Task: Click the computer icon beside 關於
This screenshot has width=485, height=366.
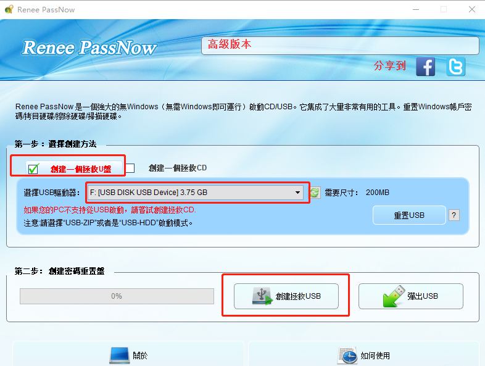Action: [119, 355]
